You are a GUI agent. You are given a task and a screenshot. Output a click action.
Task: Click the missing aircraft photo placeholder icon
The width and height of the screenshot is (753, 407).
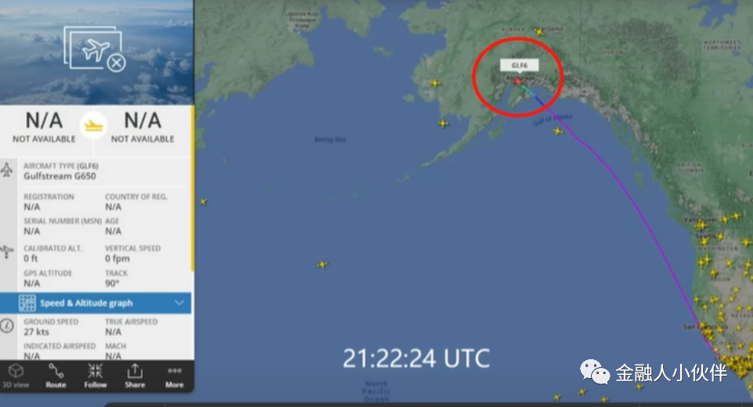point(95,49)
